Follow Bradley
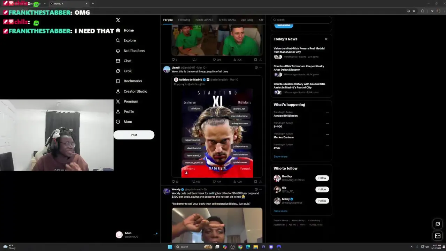The width and height of the screenshot is (446, 251). pyautogui.click(x=322, y=178)
